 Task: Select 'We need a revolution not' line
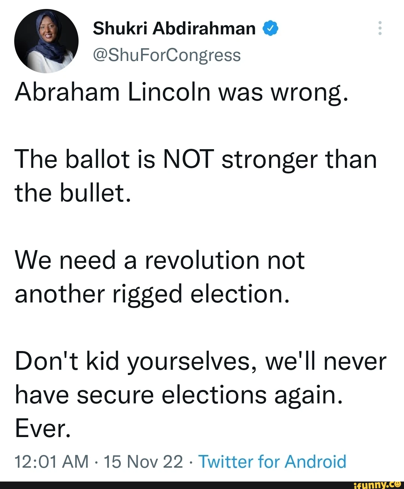[160, 260]
